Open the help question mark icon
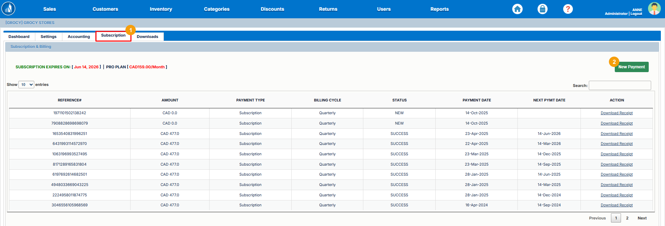Viewport: 665px width, 226px height. tap(568, 9)
